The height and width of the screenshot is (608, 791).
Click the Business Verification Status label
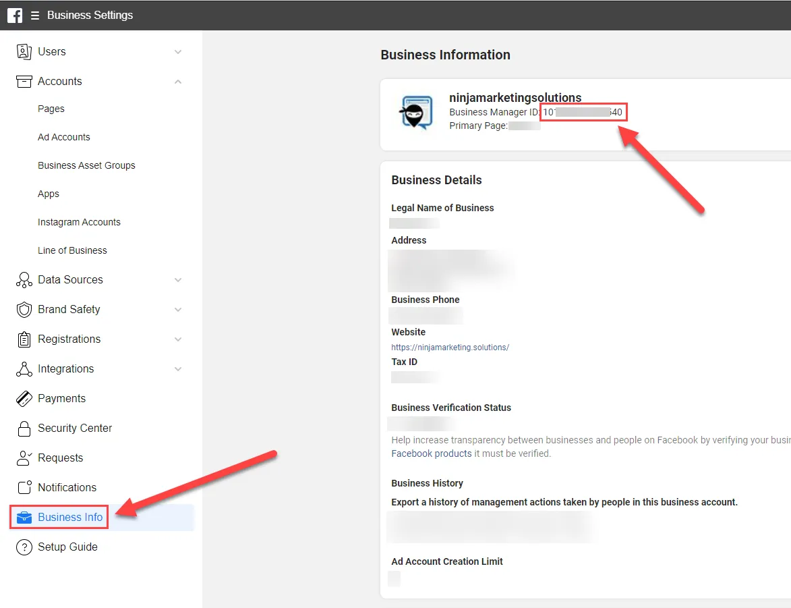[451, 408]
